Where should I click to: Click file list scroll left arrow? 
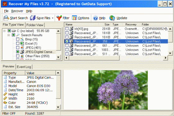[66, 58]
